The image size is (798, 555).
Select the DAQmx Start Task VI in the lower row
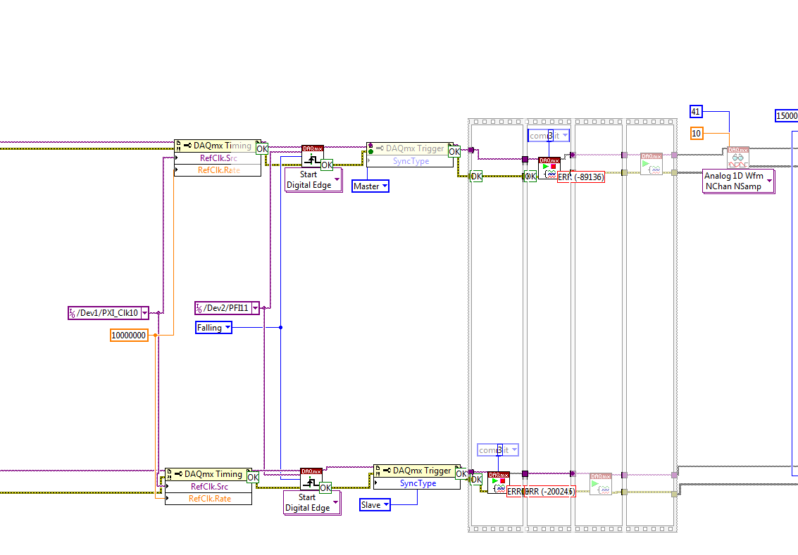click(x=601, y=484)
